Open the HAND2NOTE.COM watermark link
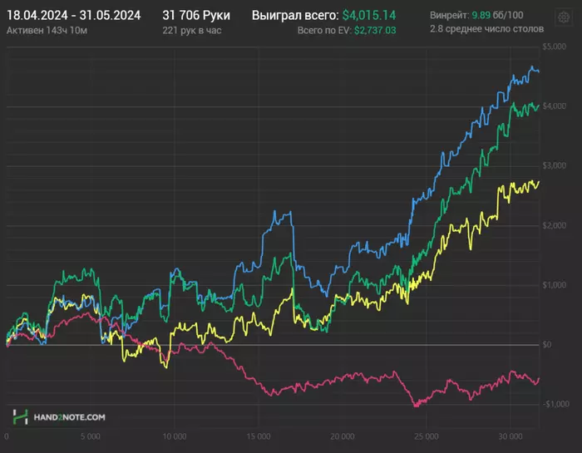The height and width of the screenshot is (453, 582). click(x=69, y=416)
